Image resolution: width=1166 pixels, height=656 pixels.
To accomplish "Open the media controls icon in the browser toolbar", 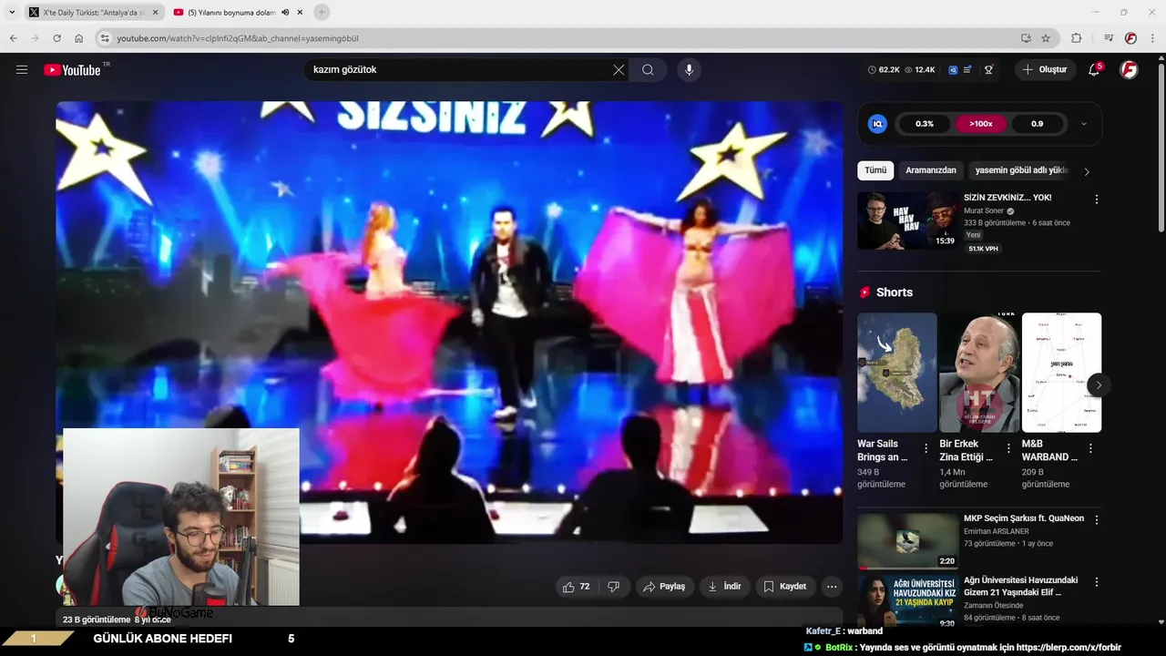I will click(x=1109, y=38).
